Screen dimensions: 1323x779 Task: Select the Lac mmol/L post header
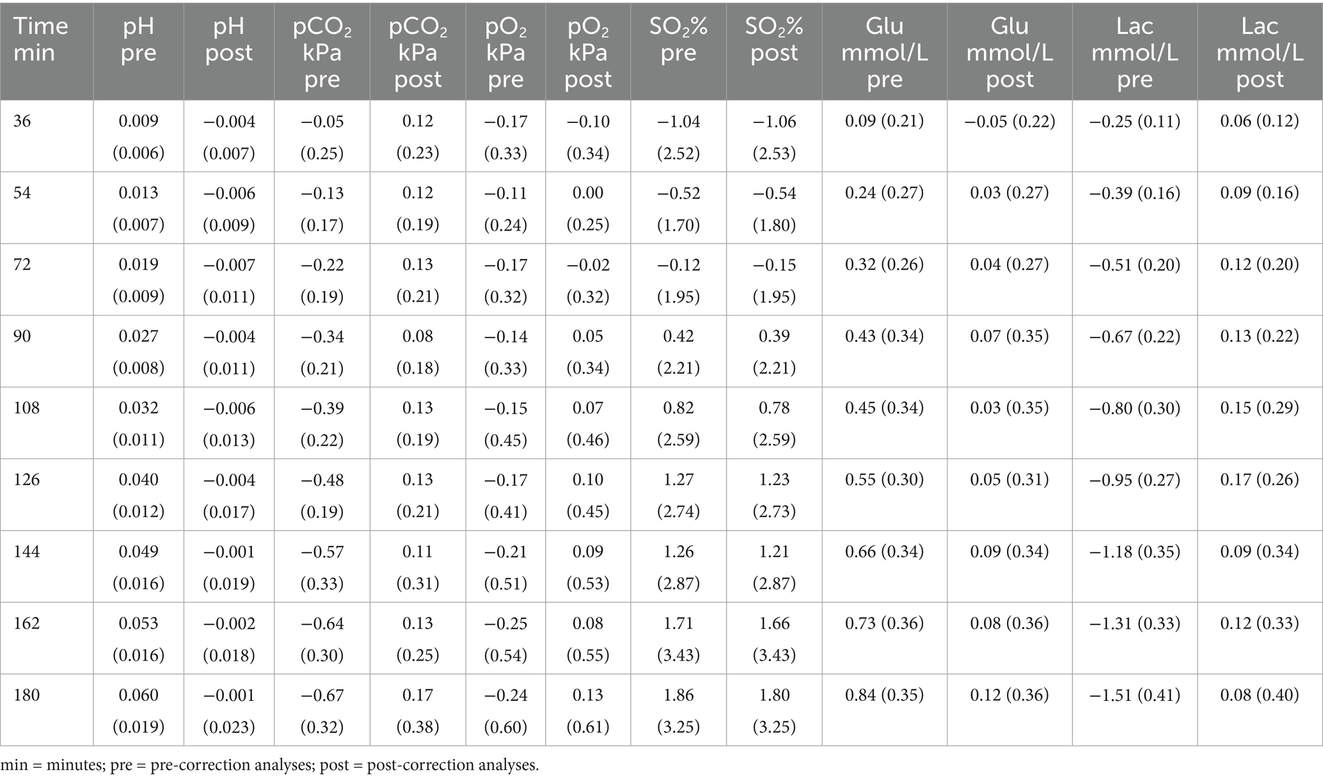click(1260, 52)
